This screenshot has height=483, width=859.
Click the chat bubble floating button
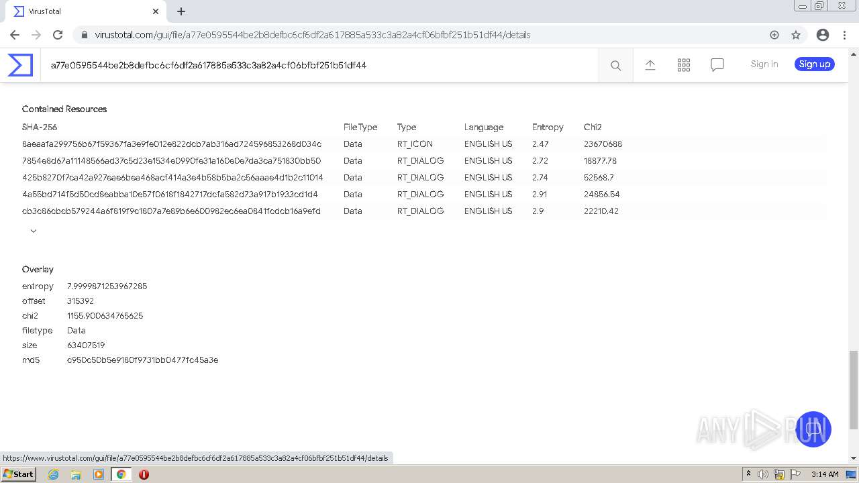coord(813,429)
